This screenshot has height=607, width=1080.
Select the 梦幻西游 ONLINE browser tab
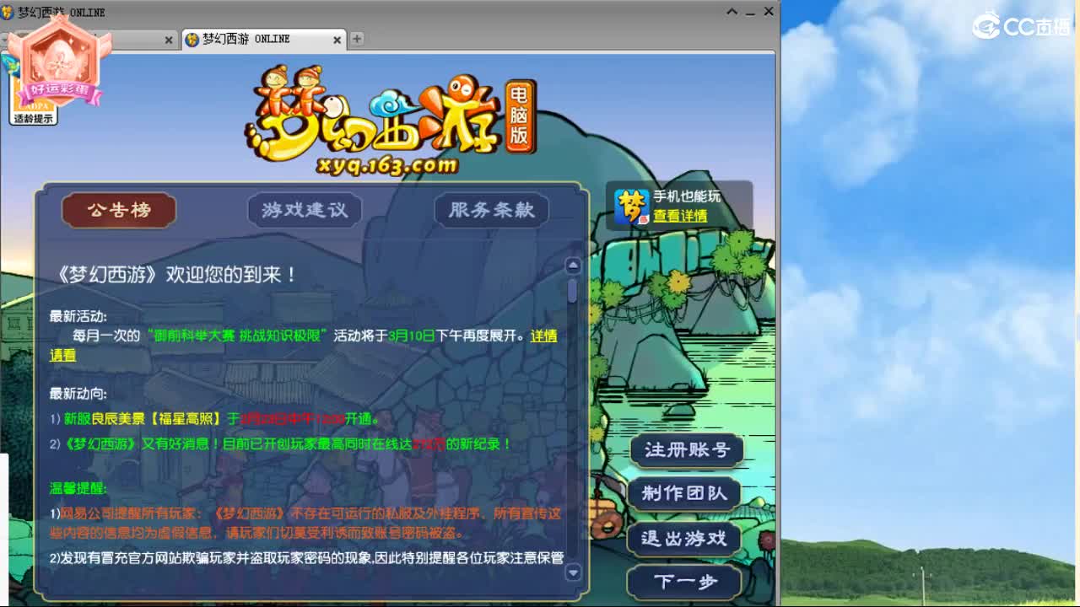pyautogui.click(x=262, y=39)
